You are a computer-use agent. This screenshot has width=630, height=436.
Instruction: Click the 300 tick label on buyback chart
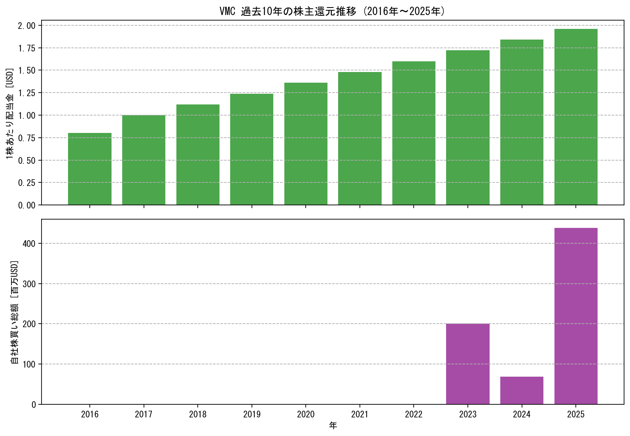[x=29, y=284]
